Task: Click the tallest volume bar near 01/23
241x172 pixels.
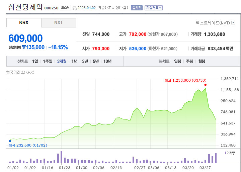Action: pos(62,157)
